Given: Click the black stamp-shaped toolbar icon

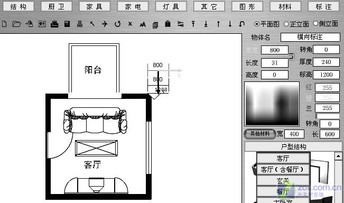Looking at the screenshot, I should point(54,24).
